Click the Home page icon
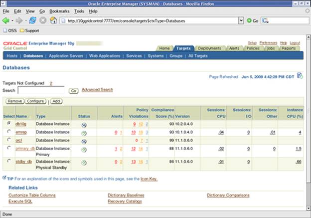Viewport: 311px width, 218px height. [53, 20]
